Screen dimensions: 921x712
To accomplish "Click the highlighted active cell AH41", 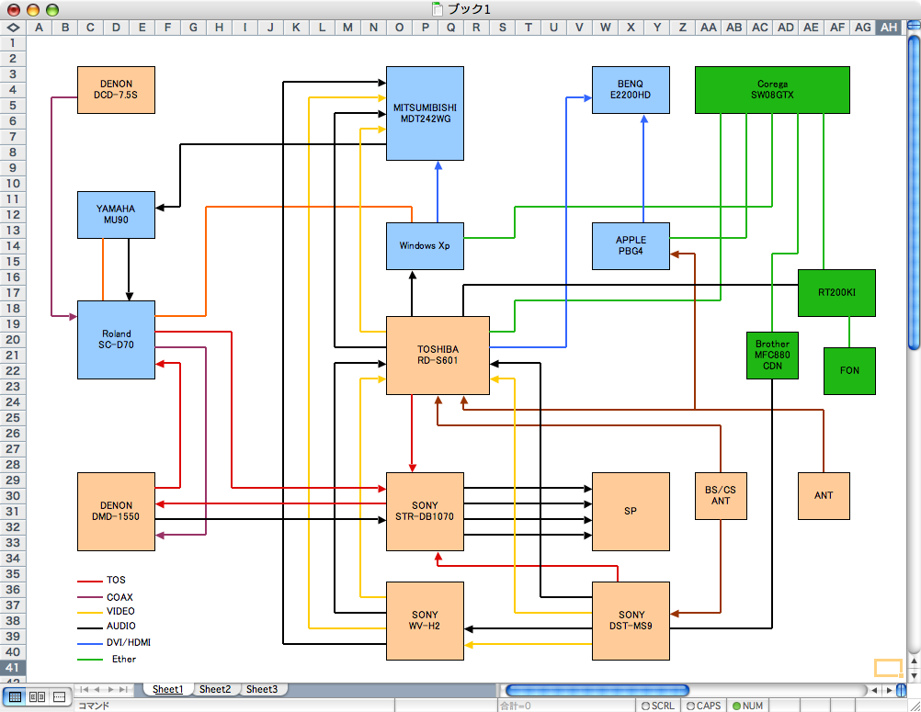I will 889,667.
